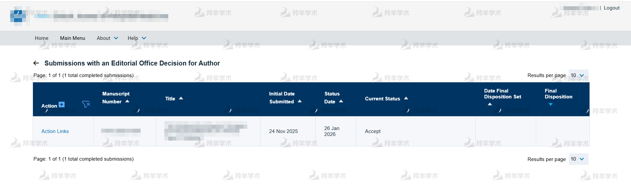Open the About dropdown menu
631x184 pixels.
(107, 38)
